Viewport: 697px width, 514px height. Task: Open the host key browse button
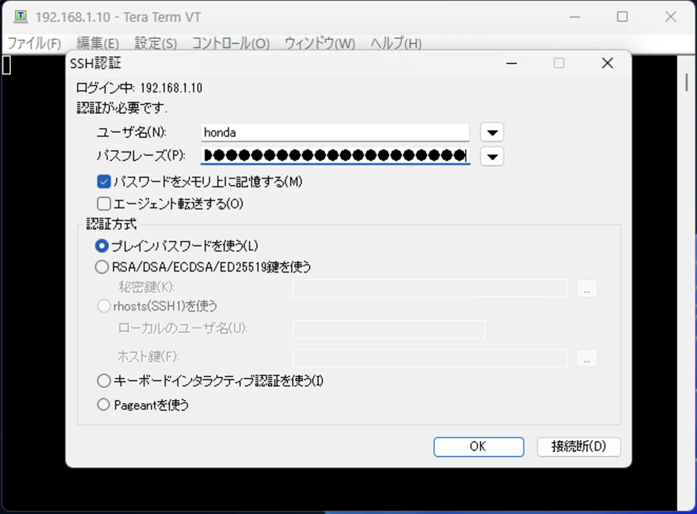coord(586,358)
